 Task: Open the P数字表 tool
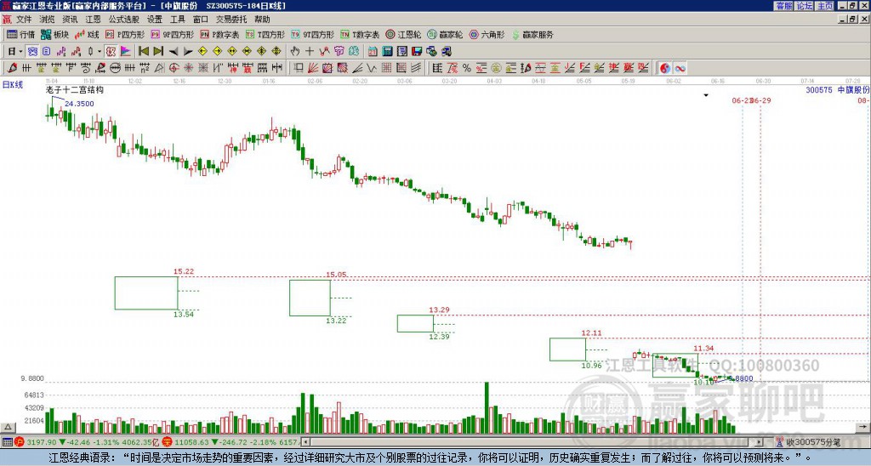[219, 34]
